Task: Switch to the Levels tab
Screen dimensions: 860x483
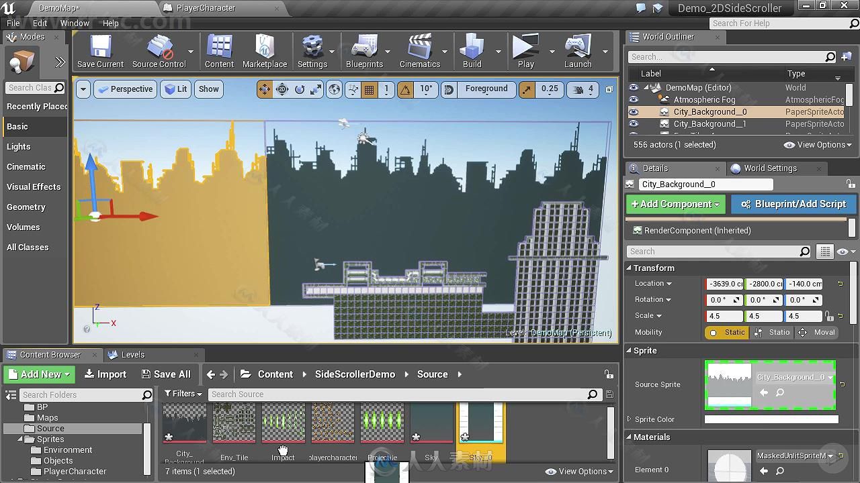Action: coord(132,355)
